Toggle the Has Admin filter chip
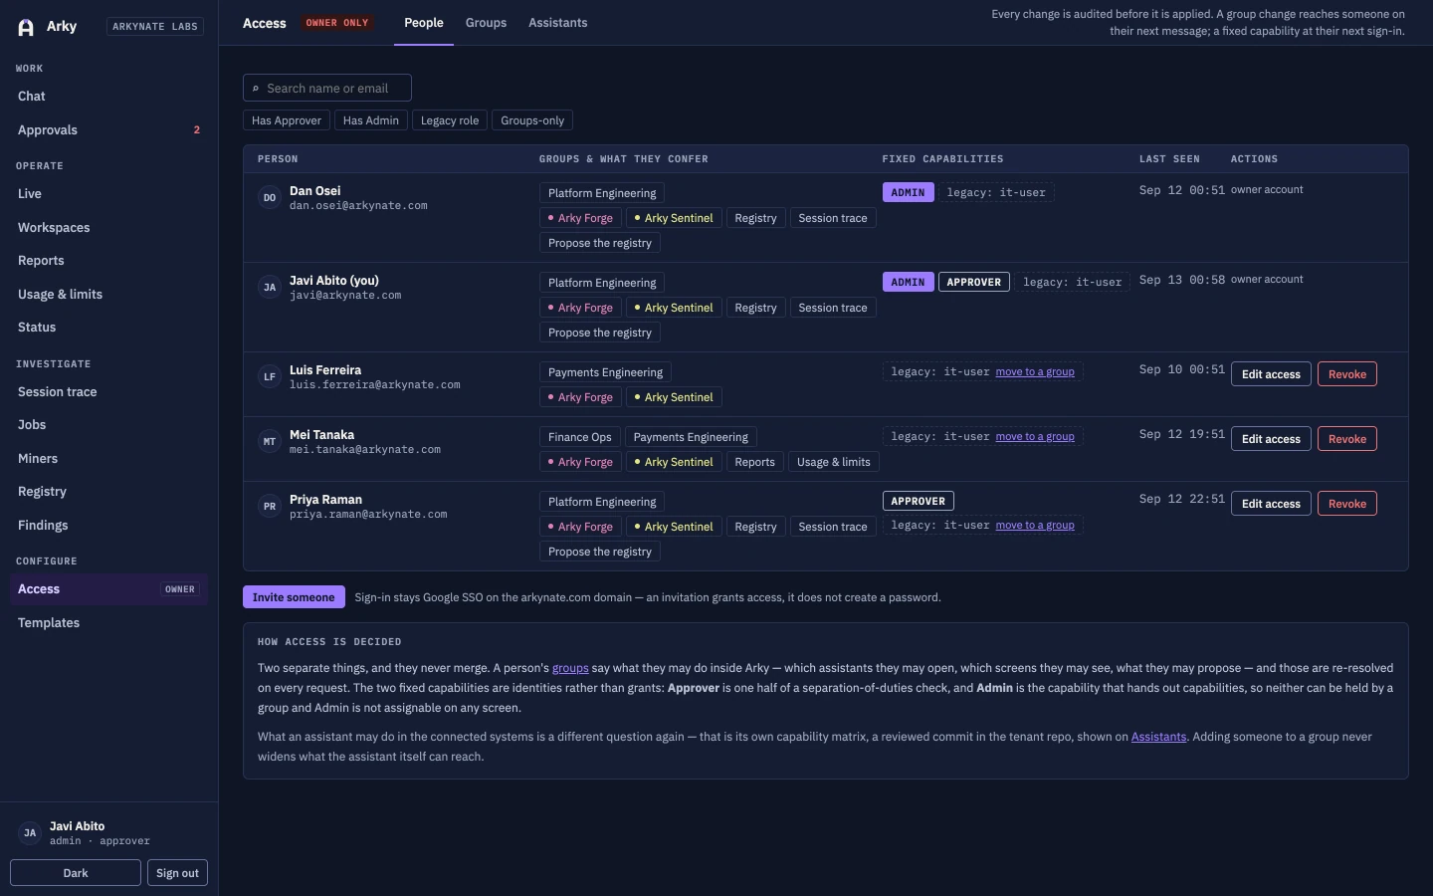 pos(370,120)
